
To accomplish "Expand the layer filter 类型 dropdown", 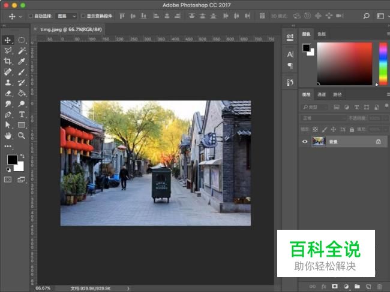I will 316,107.
